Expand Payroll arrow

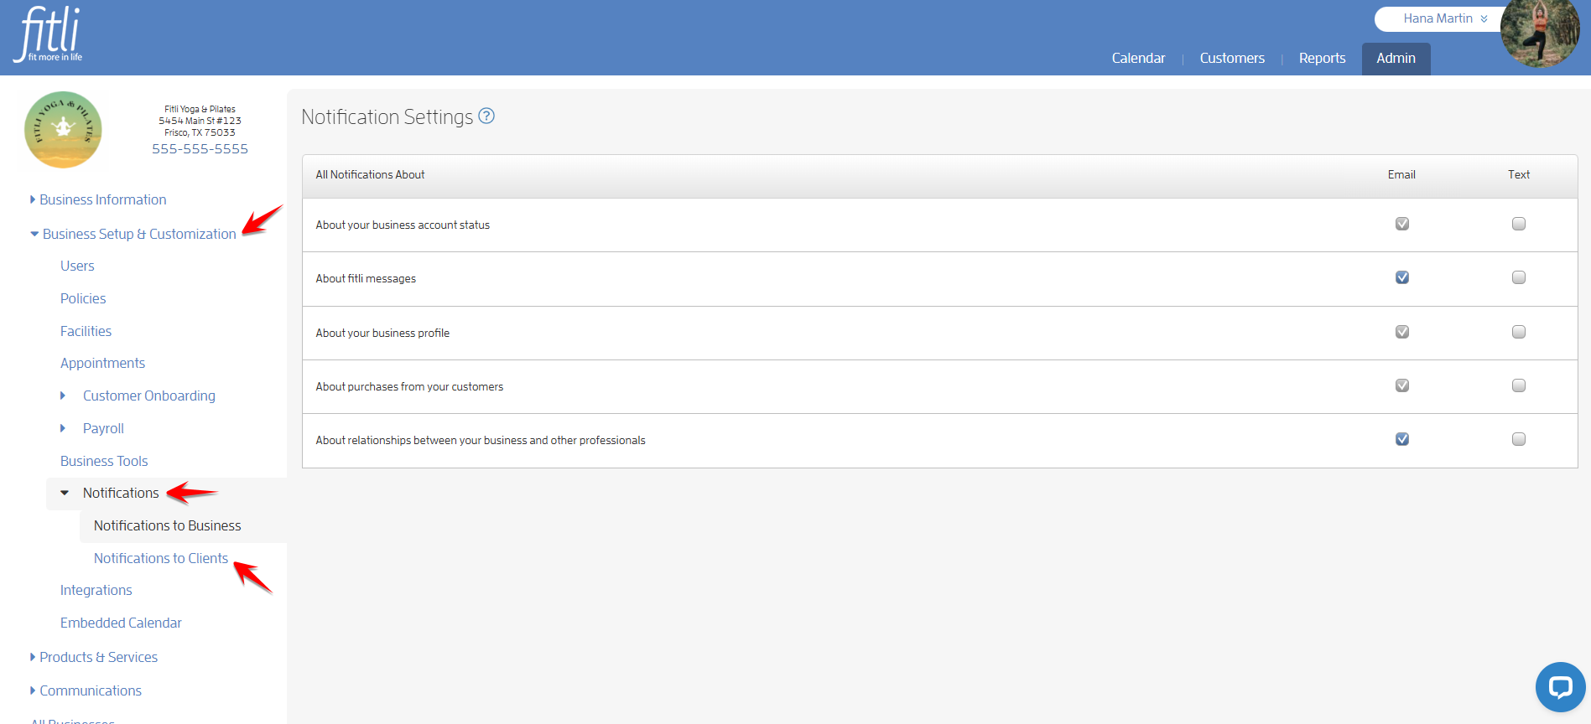click(x=63, y=428)
